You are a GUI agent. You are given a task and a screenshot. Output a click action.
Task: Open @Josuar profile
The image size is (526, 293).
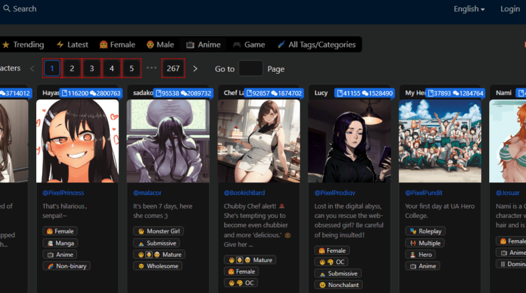point(508,193)
